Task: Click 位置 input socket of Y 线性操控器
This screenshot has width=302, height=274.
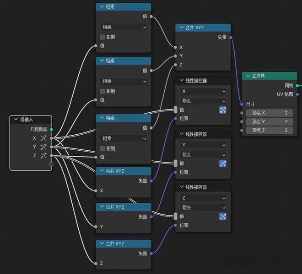Action: [x=175, y=172]
